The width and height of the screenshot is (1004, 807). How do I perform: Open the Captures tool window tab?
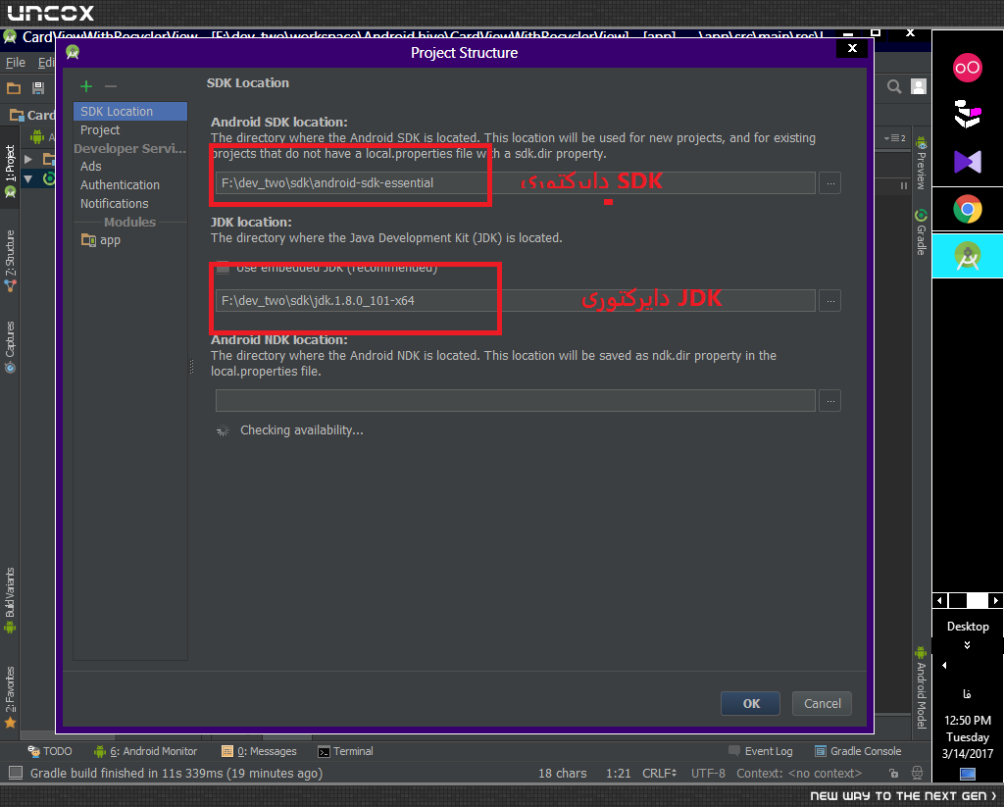point(10,347)
